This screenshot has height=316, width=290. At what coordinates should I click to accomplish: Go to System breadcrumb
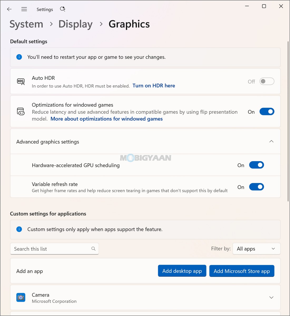click(26, 24)
